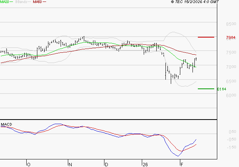Click the 8500 price axis label
Screen dimensions: 239x167
(x=231, y=24)
